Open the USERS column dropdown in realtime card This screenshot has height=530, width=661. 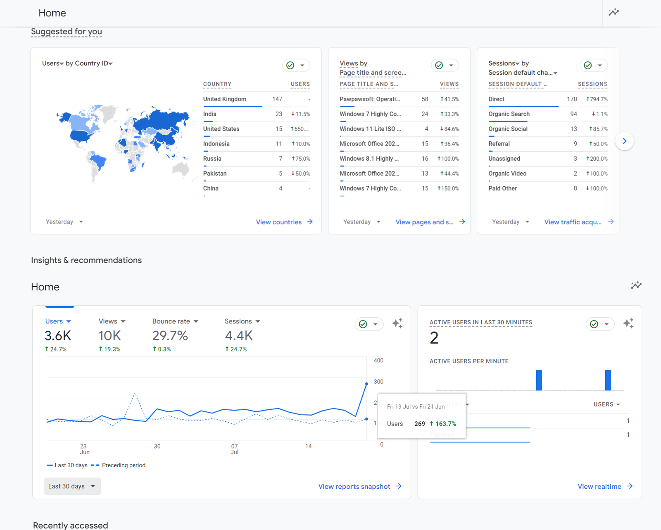607,404
